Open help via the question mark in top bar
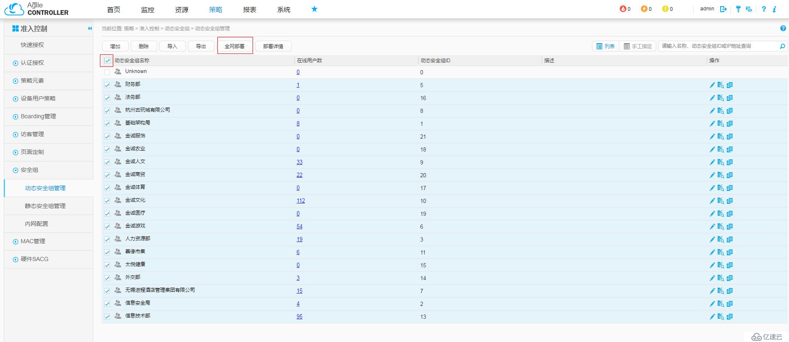Image resolution: width=789 pixels, height=342 pixels. (x=764, y=9)
